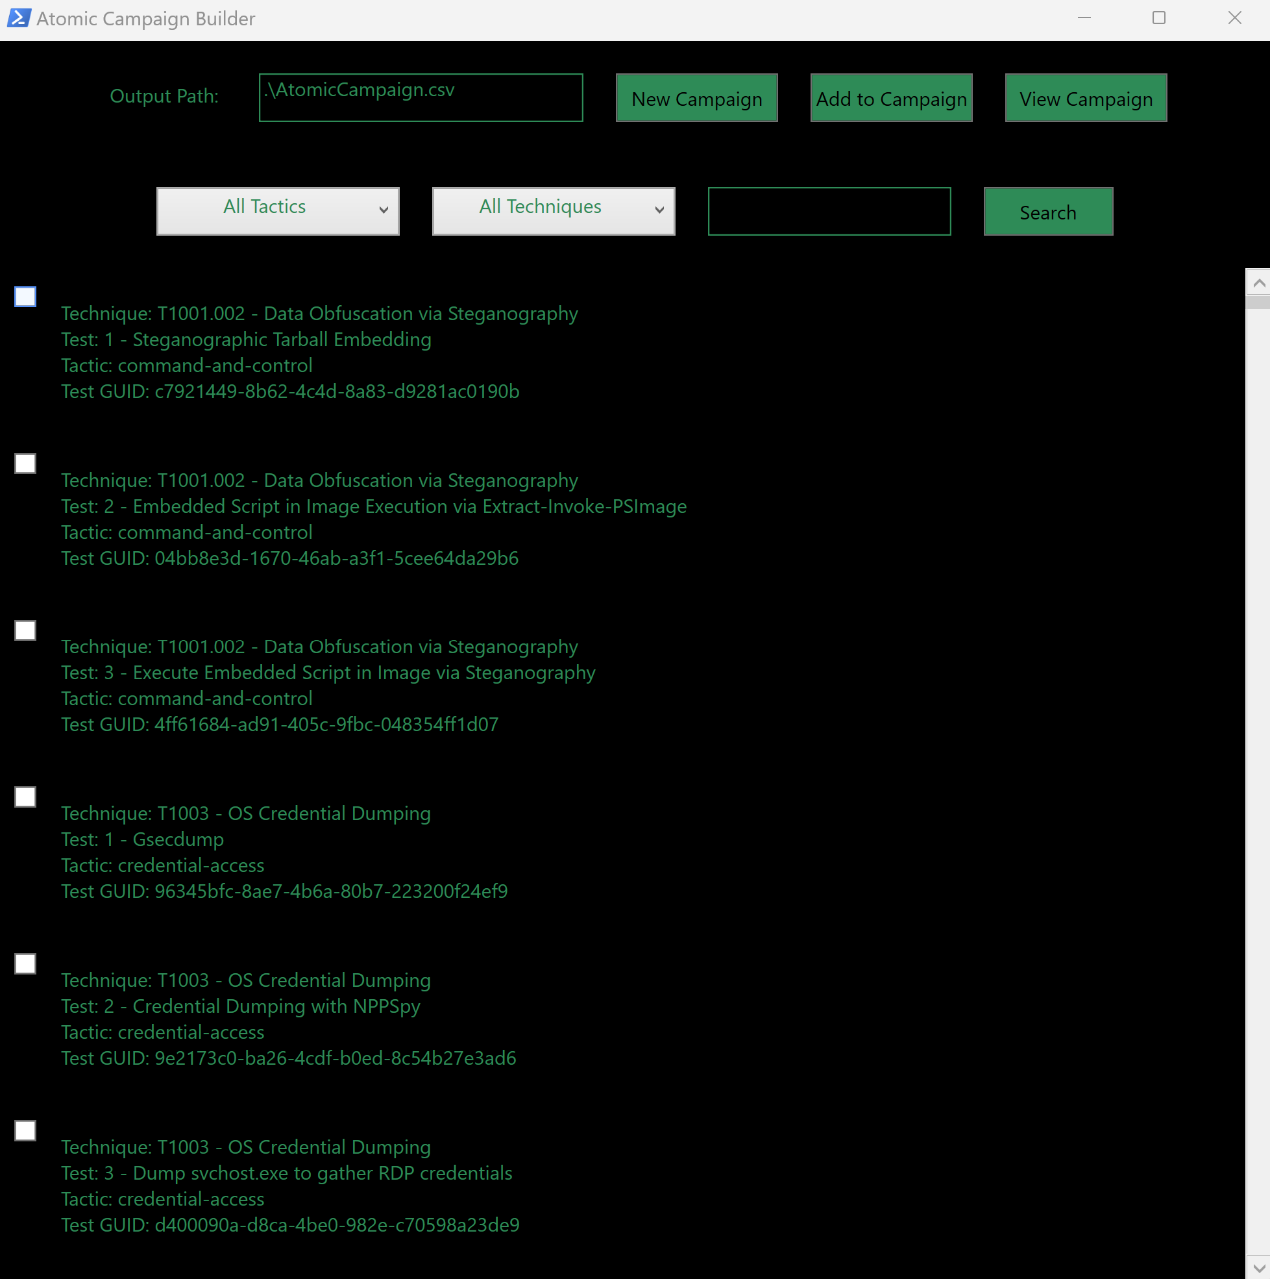Click the green Search button

(x=1047, y=211)
